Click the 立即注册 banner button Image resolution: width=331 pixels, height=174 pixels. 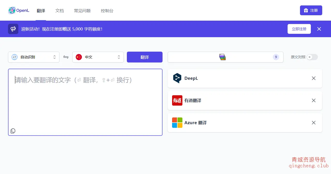pyautogui.click(x=299, y=29)
